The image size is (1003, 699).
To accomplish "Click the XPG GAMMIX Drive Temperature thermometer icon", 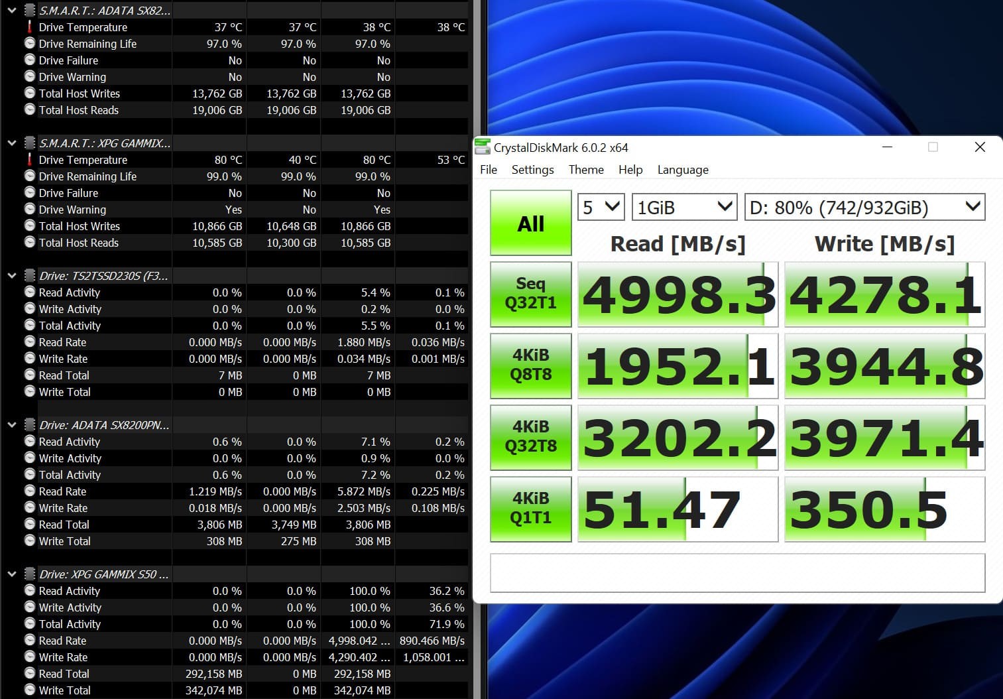I will tap(29, 160).
